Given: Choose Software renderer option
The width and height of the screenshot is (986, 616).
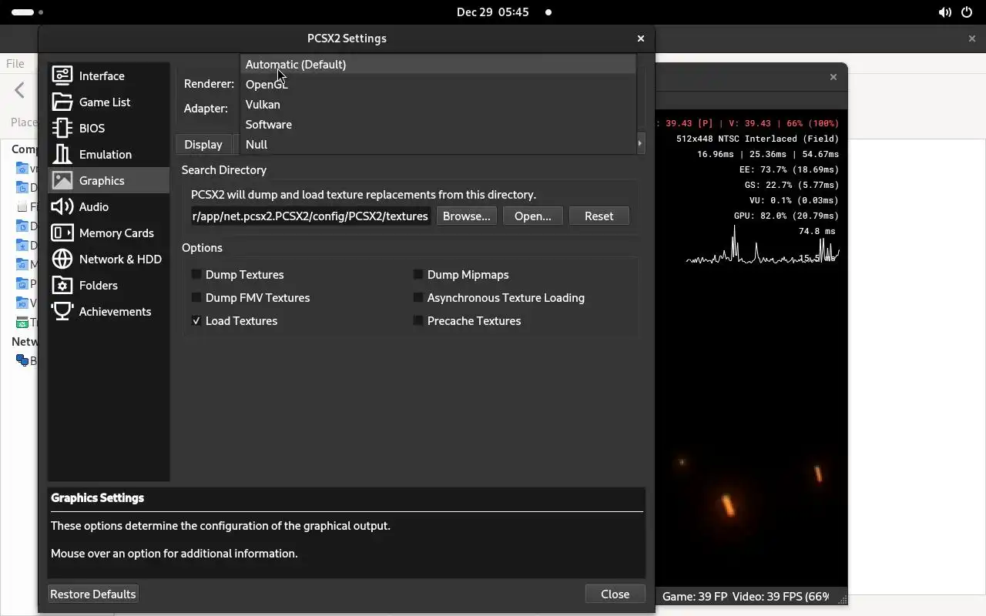Looking at the screenshot, I should click(438, 124).
